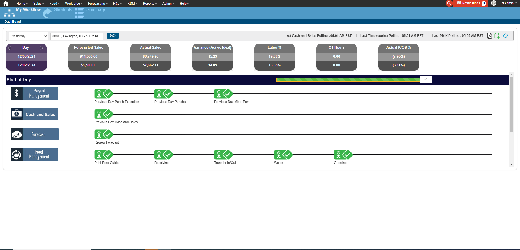Click the My Workflow hierarchy icon

[x=9, y=13]
